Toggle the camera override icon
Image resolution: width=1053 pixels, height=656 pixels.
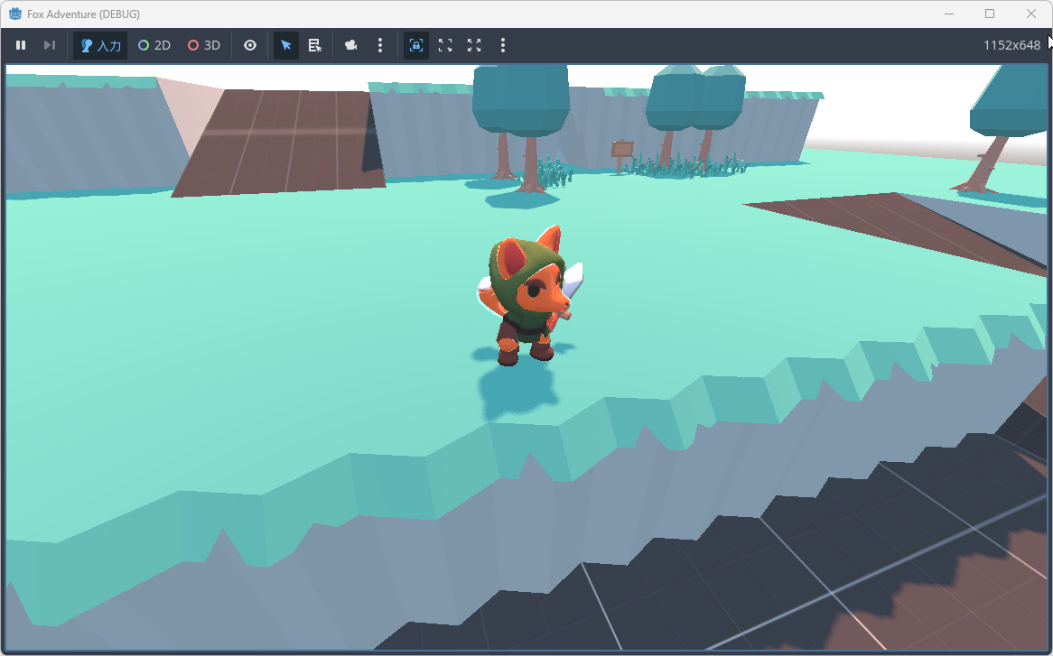351,45
